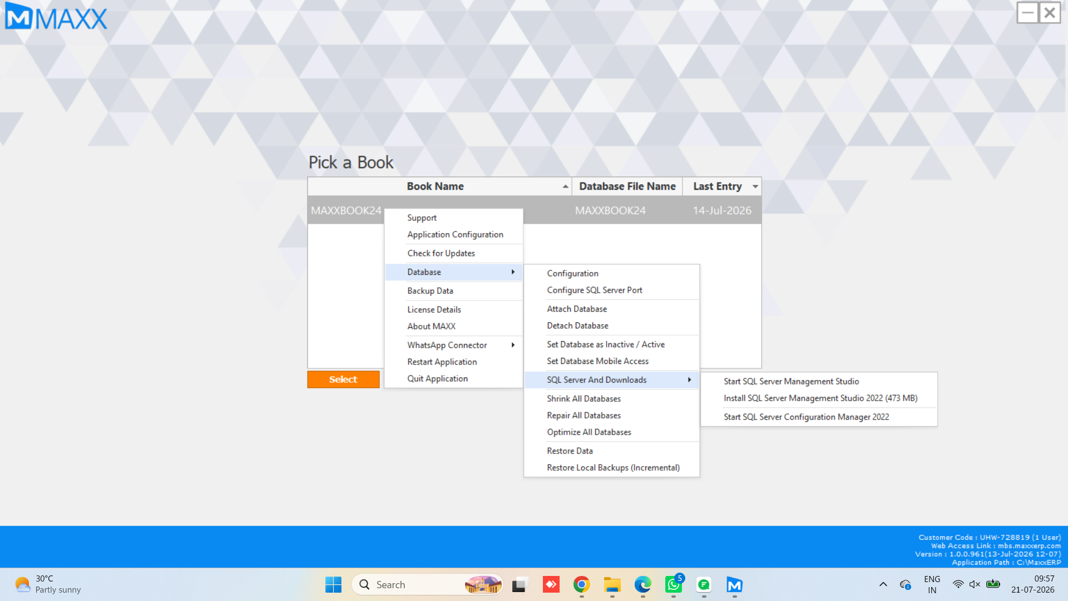
Task: Open the clock and date panel
Action: click(x=1033, y=584)
